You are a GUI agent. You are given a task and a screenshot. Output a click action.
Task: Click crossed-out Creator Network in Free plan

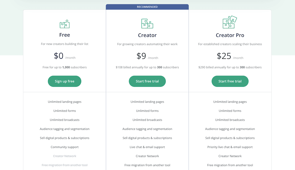click(65, 156)
